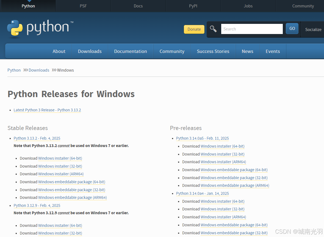Open the Python 3.12.9 - Feb. 4, 2025 release
Image resolution: width=324 pixels, height=237 pixels.
pos(37,205)
